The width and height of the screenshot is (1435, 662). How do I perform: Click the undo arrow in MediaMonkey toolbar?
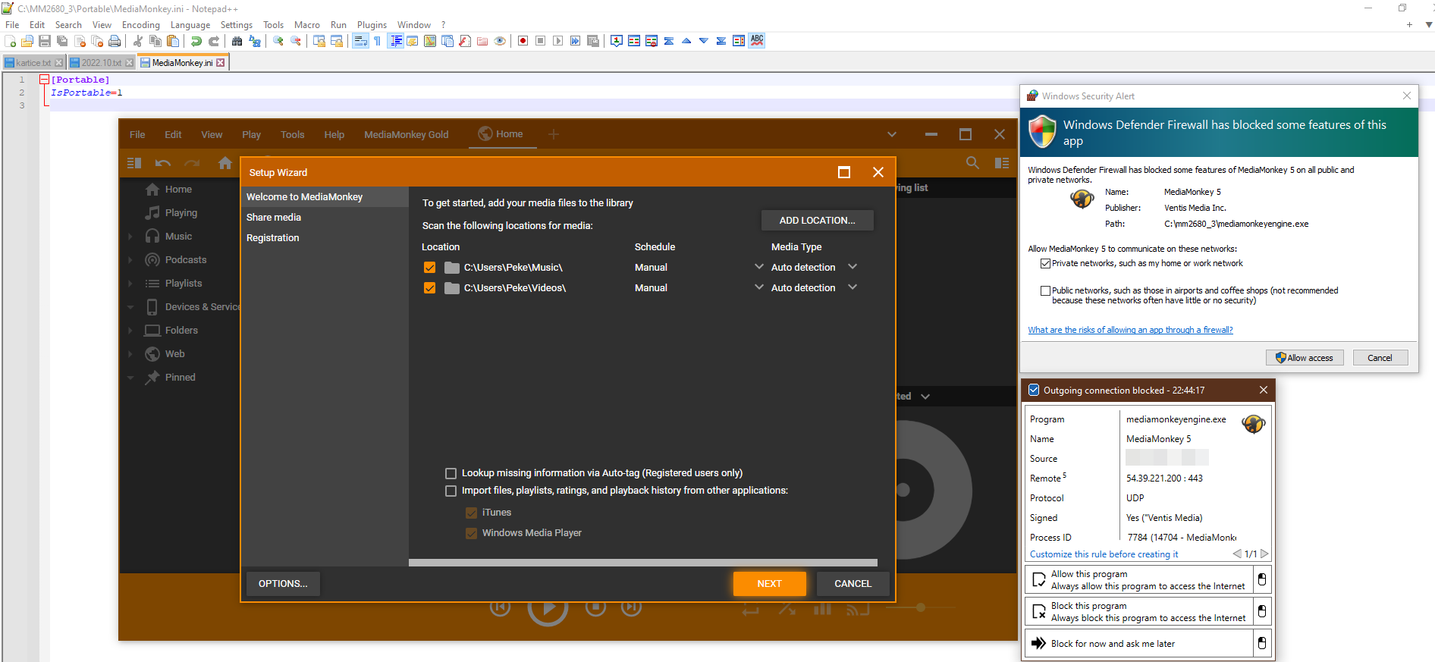coord(162,162)
